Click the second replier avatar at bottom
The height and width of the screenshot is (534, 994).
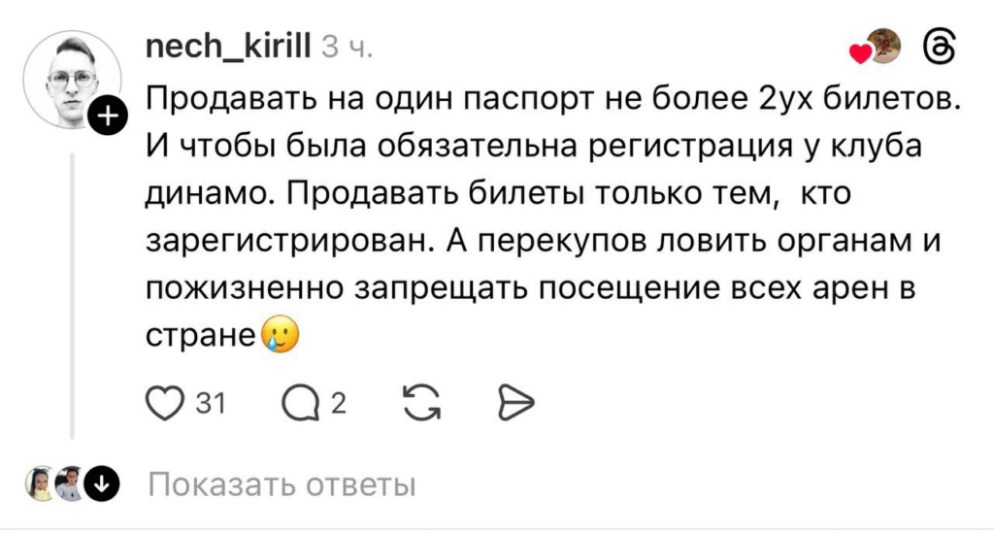[69, 483]
